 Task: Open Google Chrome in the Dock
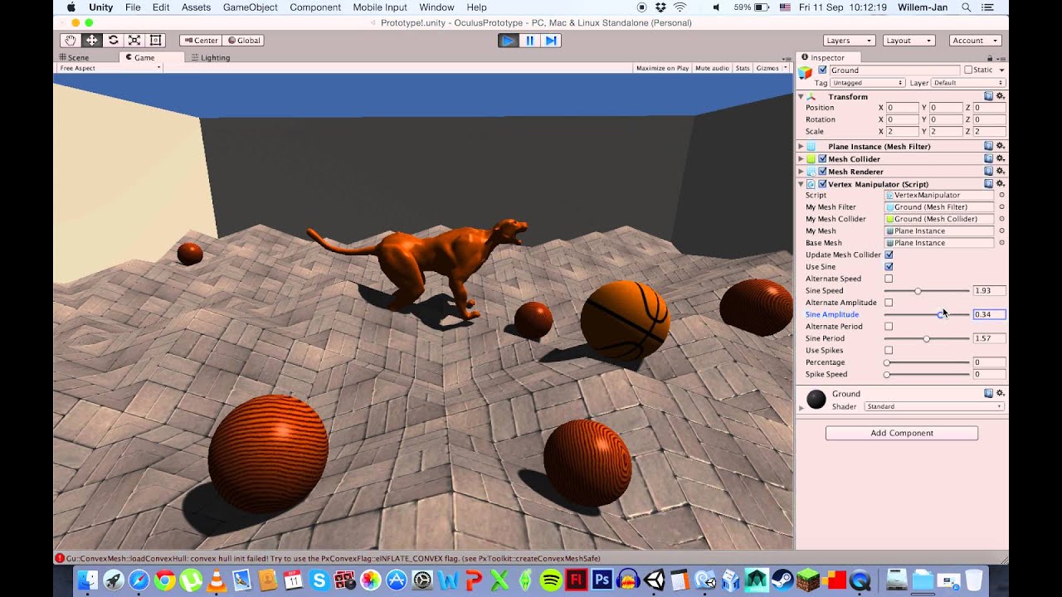click(x=164, y=580)
